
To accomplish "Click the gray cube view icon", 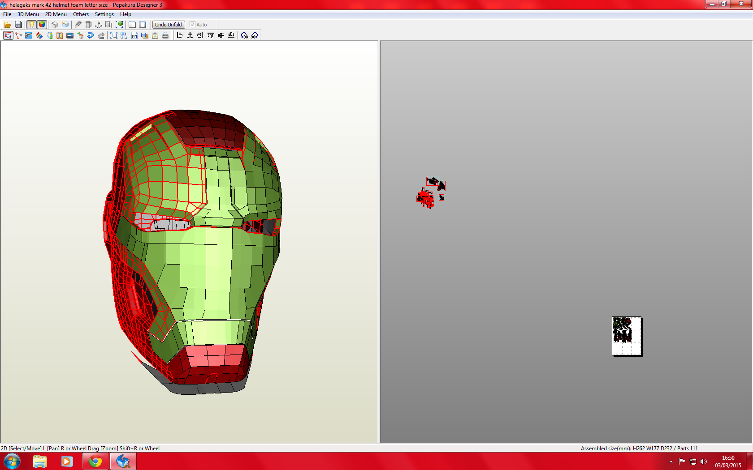I will [55, 25].
